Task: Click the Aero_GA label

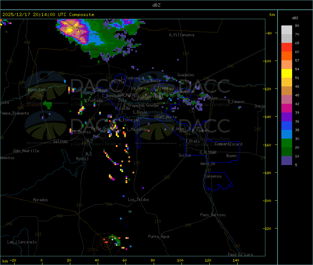Action: (x=208, y=164)
